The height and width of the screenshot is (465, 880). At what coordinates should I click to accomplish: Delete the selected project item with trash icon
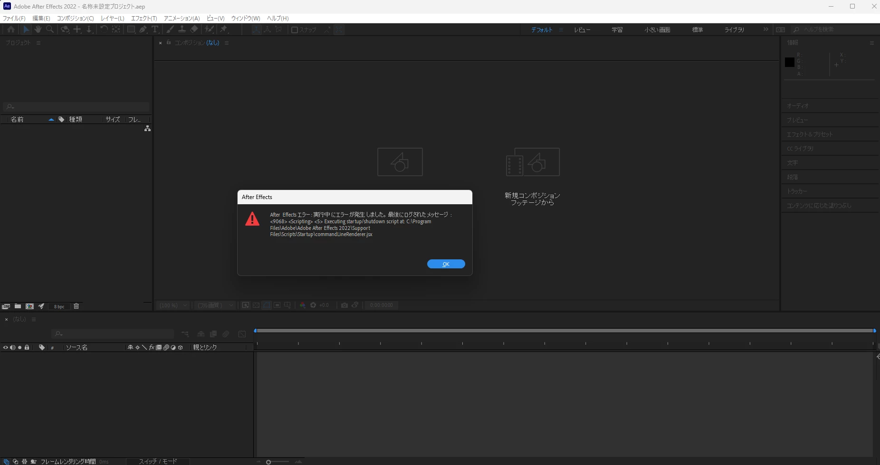76,306
